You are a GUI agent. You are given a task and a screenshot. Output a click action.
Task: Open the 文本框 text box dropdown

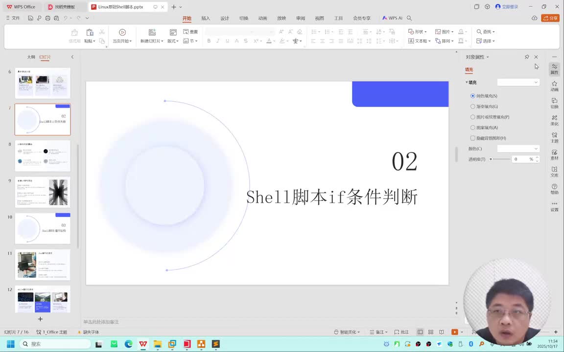click(x=420, y=41)
